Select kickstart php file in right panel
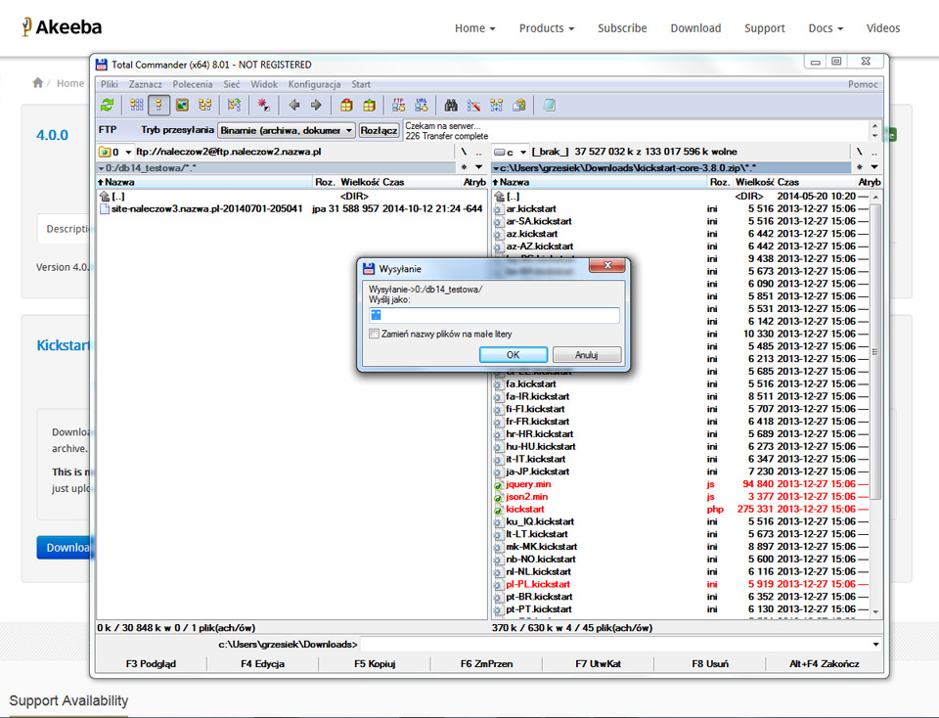This screenshot has width=939, height=718. 681,509
